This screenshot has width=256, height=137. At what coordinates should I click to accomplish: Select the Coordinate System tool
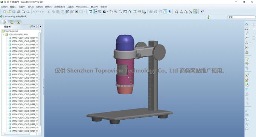tap(247, 47)
